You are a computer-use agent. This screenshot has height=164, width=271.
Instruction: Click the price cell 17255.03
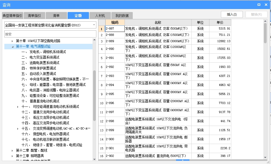[220, 58]
